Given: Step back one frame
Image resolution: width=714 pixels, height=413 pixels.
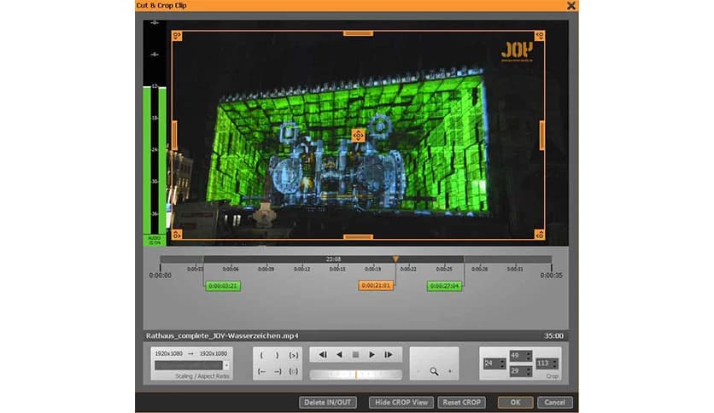Looking at the screenshot, I should pyautogui.click(x=322, y=354).
